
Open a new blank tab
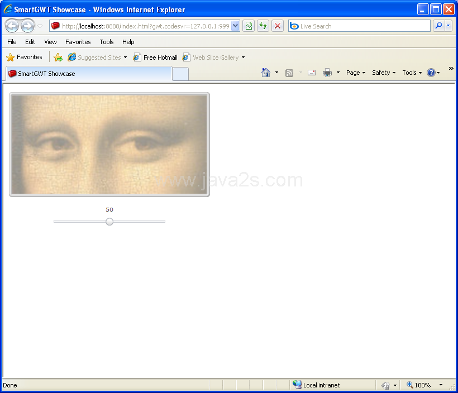point(180,74)
